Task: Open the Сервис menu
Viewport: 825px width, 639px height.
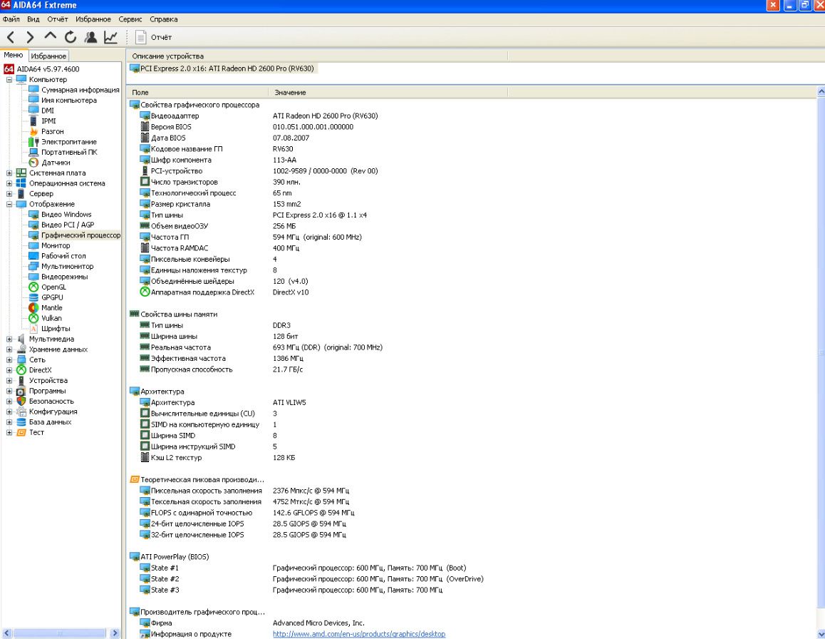Action: [x=130, y=19]
